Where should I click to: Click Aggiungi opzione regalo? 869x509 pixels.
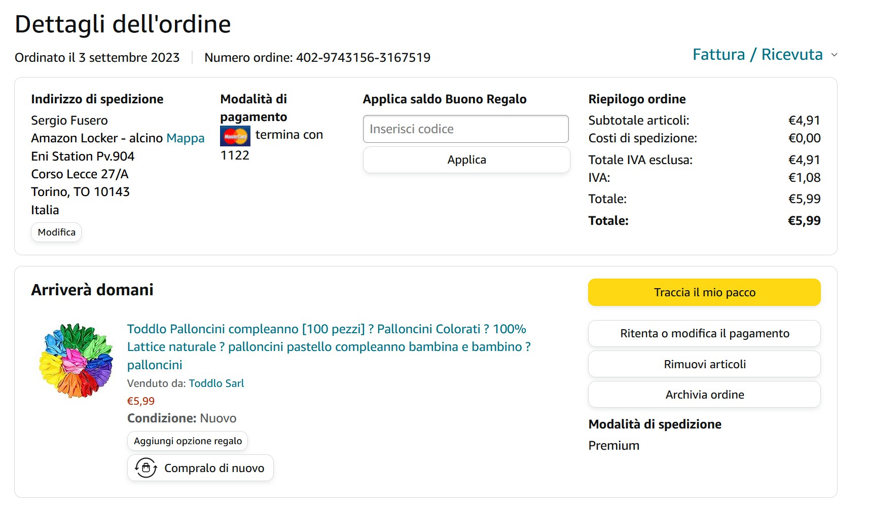[x=188, y=441]
